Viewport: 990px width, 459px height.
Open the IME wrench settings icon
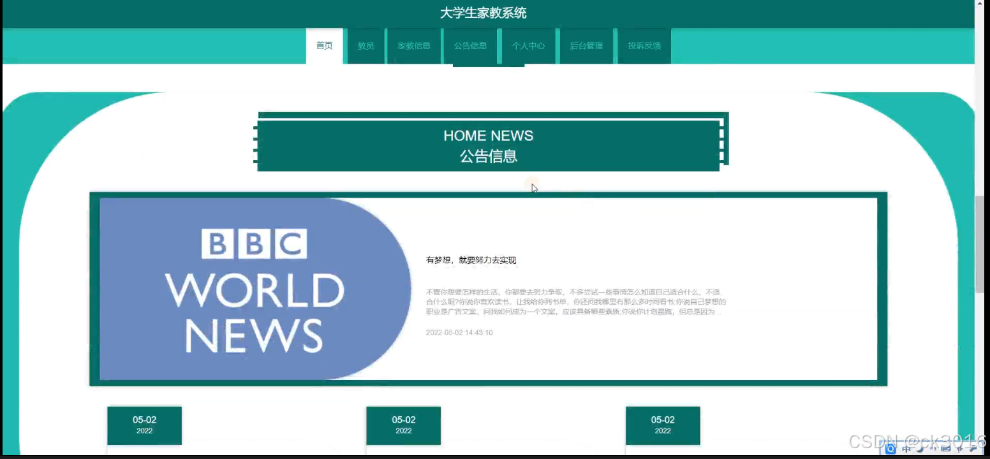973,449
